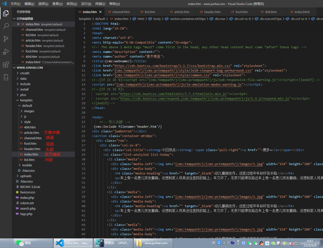Open the 转到(G) menu
Image resolution: width=323 pixels, height=248 pixels.
point(72,4)
